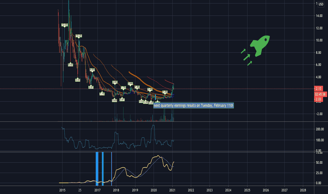The width and height of the screenshot is (328, 194).
Task: Click the 2027 time axis label
Action: pyautogui.click(x=284, y=190)
